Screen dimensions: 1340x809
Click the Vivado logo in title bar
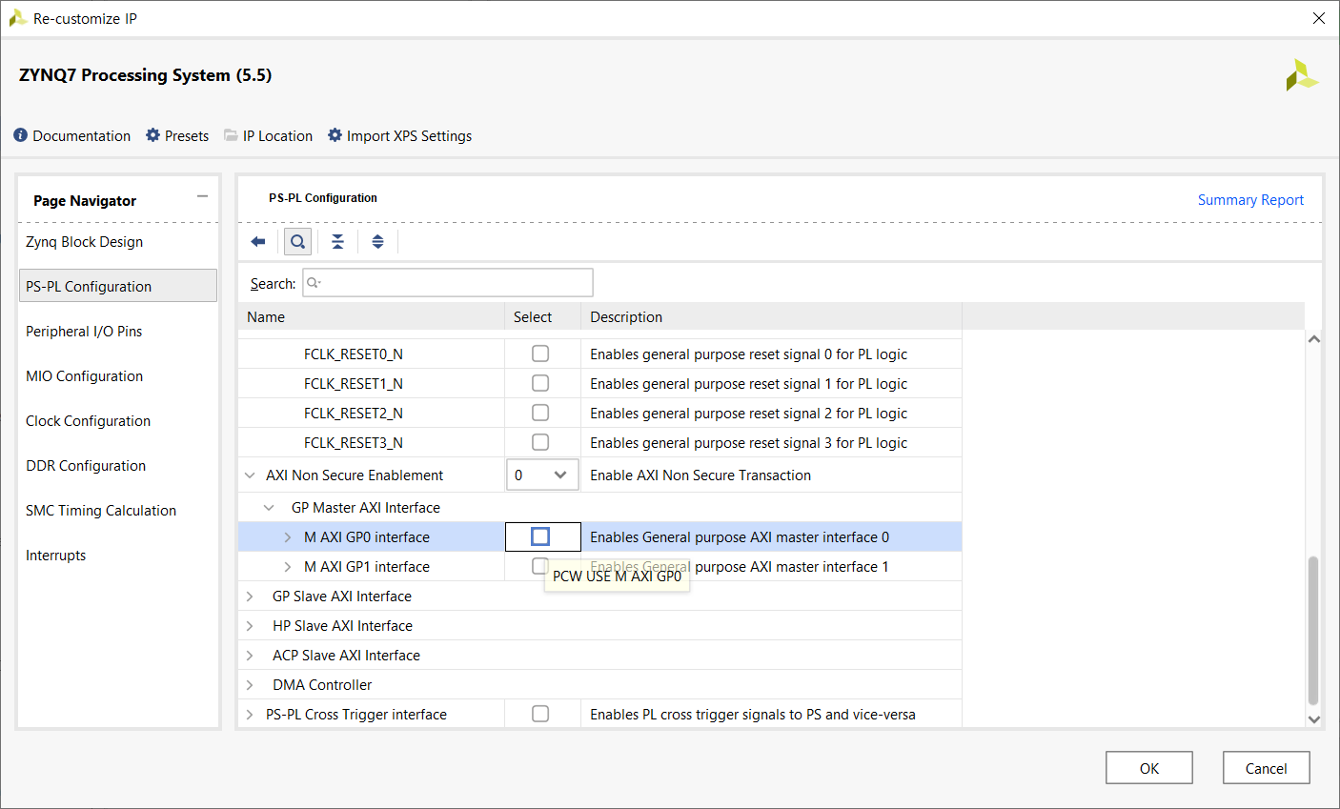point(17,17)
